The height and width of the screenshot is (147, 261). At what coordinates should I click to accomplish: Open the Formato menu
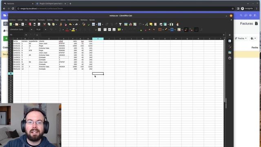pos(41,20)
